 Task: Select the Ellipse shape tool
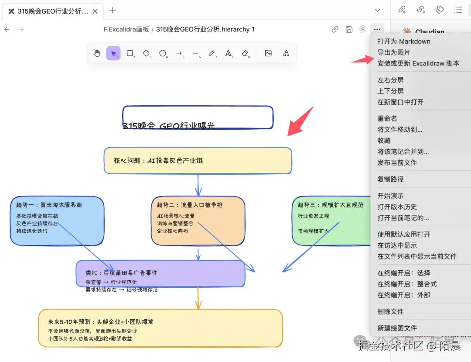click(163, 53)
